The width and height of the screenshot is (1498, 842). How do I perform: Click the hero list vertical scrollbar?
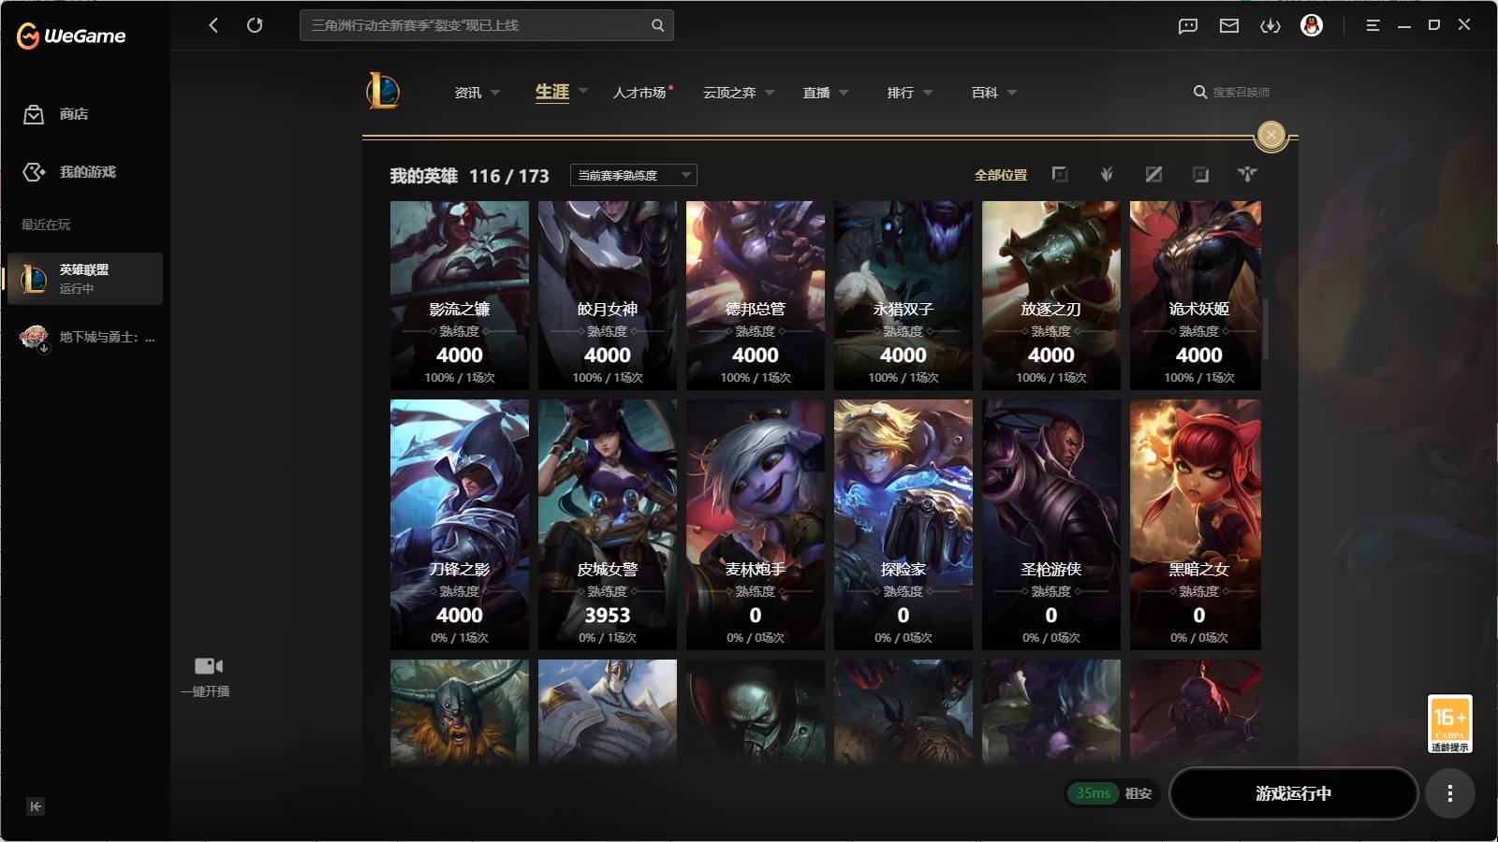pos(1266,328)
